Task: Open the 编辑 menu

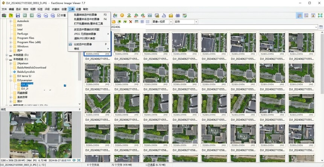Action: click(x=11, y=9)
